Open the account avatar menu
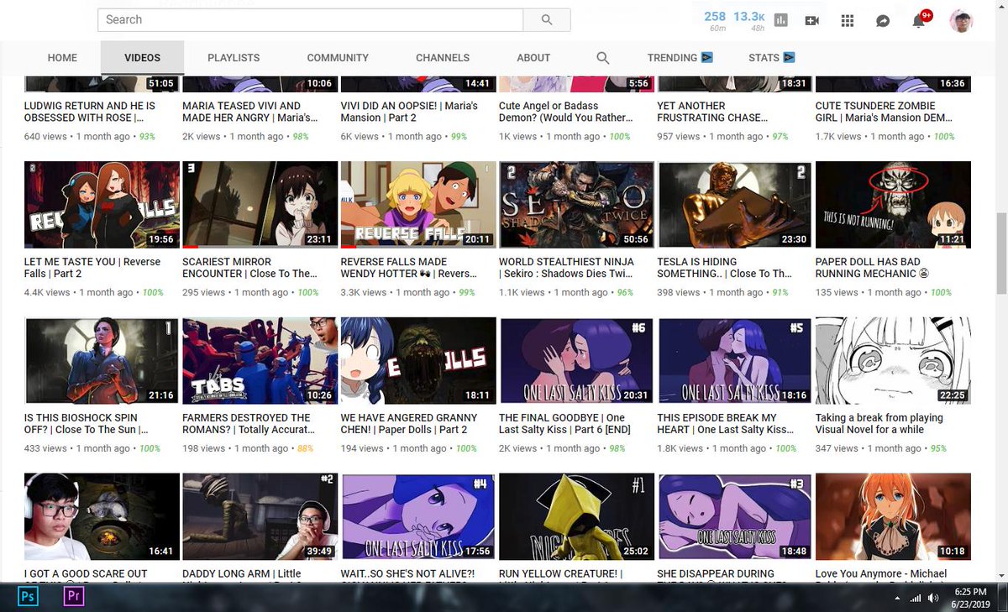This screenshot has height=612, width=1008. click(x=961, y=20)
